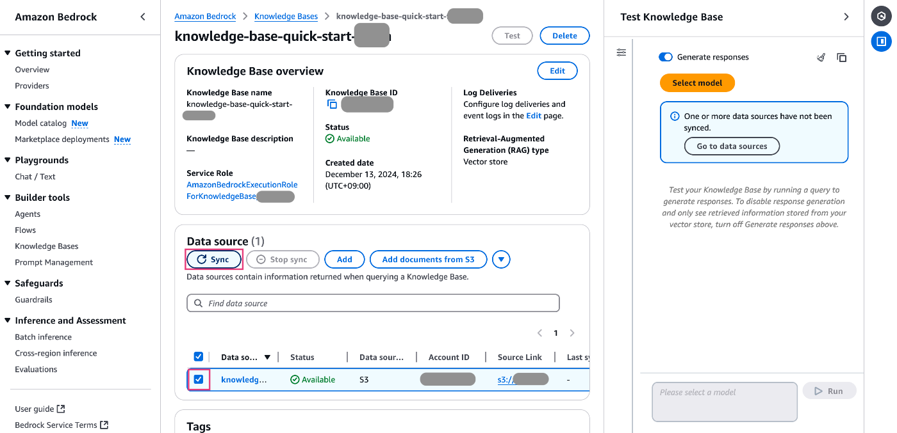Click the Please select a model prompt box
The image size is (897, 433).
725,402
